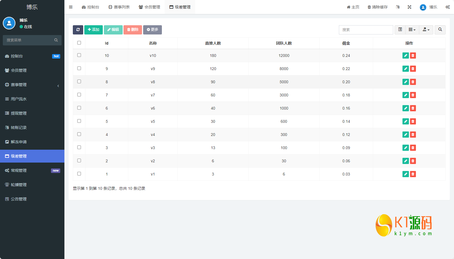Screen dimensions: 454x259
Task: Click the green 添加 add button
Action: tap(94, 30)
